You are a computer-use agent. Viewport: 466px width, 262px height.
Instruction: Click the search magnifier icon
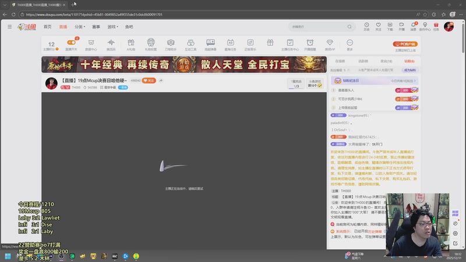(x=349, y=27)
